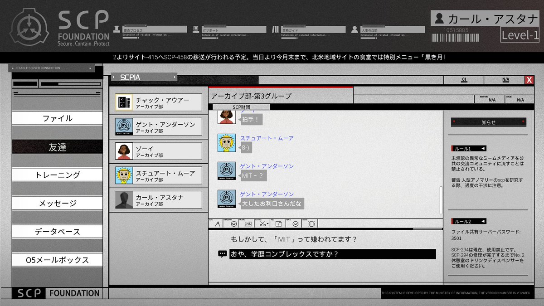The height and width of the screenshot is (306, 544).
Task: Open 審査プロセス link in header
Action: tap(155, 29)
